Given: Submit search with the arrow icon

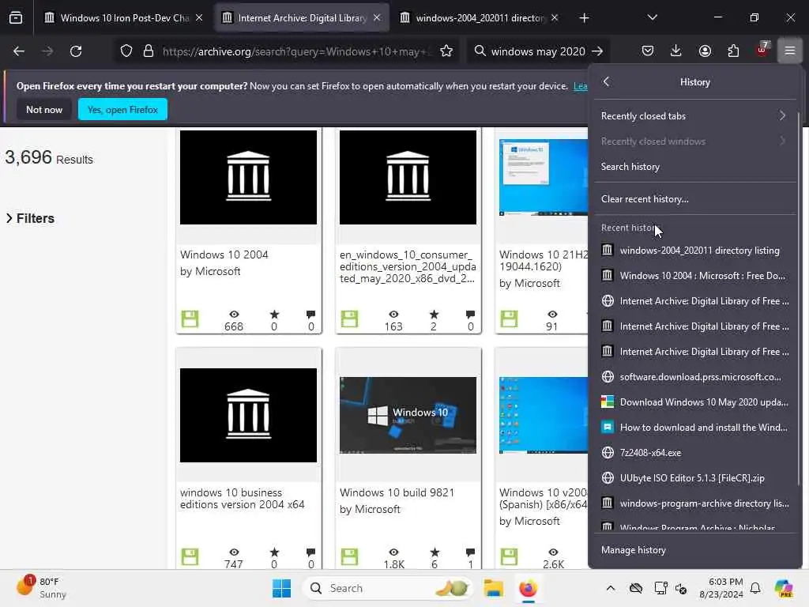Looking at the screenshot, I should [597, 51].
